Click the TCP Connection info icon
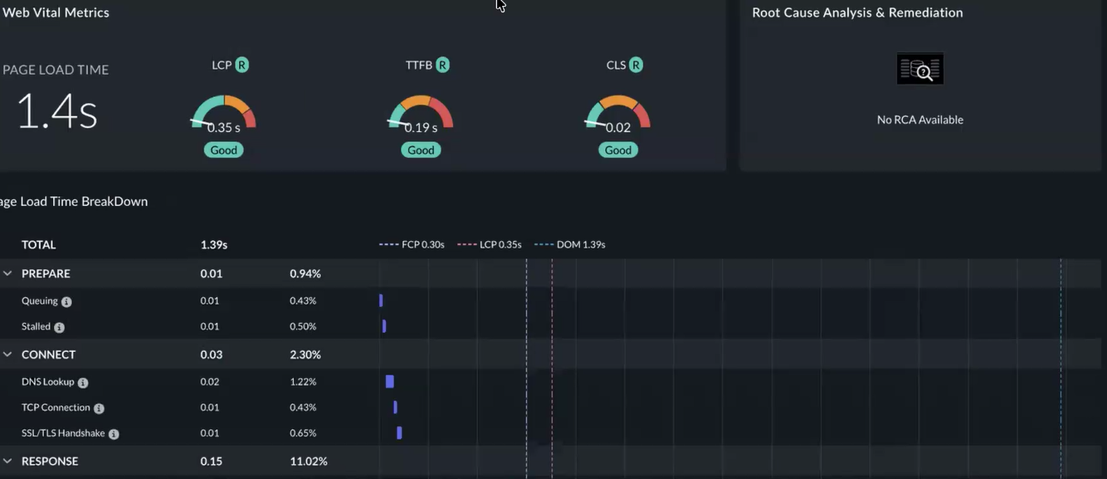The width and height of the screenshot is (1107, 479). (99, 408)
